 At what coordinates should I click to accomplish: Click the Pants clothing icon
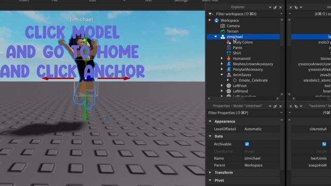(x=229, y=48)
